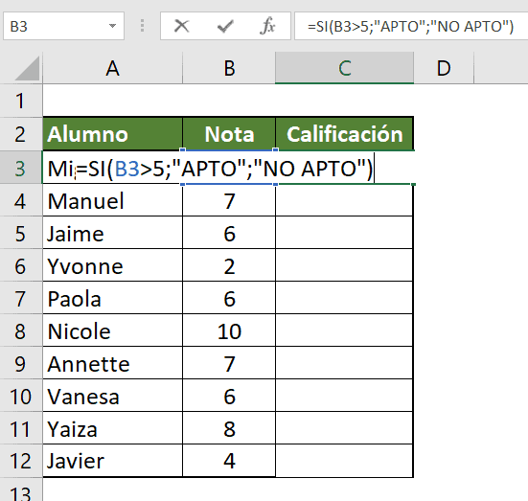Click the B3 reference inside the in-cell formula
This screenshot has height=501, width=528.
(x=126, y=169)
